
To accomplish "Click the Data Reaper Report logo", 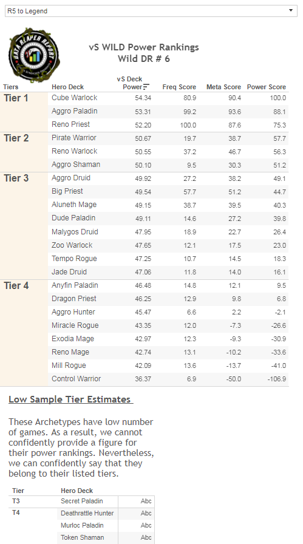I will [34, 54].
